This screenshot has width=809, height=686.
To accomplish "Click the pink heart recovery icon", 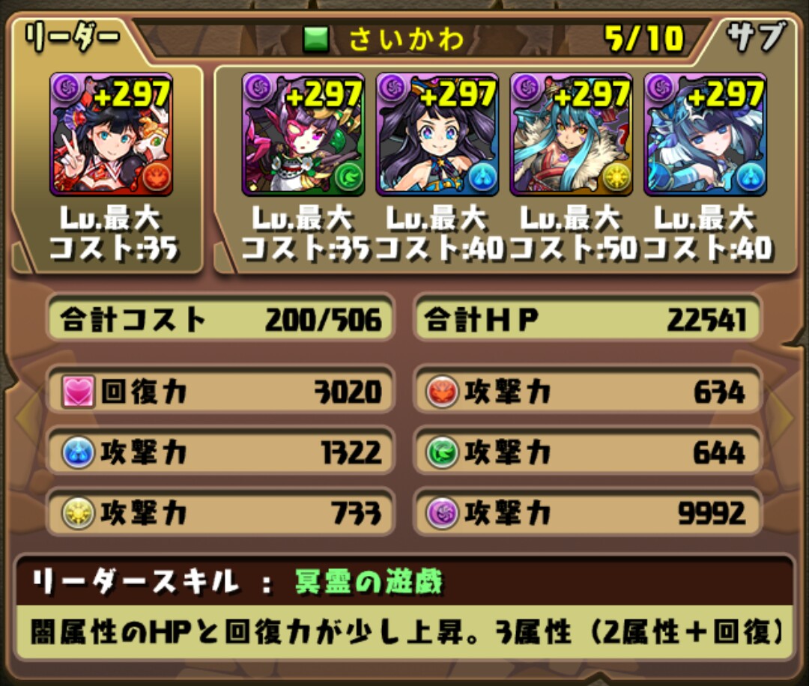I will tap(78, 392).
